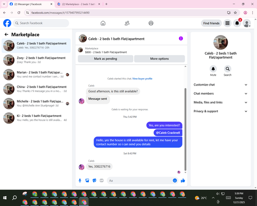Screen dimensions: 257x206
Task: Attach a photo file icon
Action: (87, 180)
